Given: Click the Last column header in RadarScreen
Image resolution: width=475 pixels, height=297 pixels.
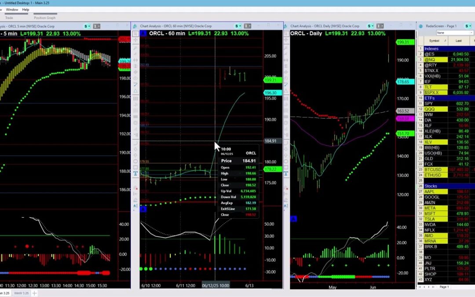Looking at the screenshot, I should (459, 40).
